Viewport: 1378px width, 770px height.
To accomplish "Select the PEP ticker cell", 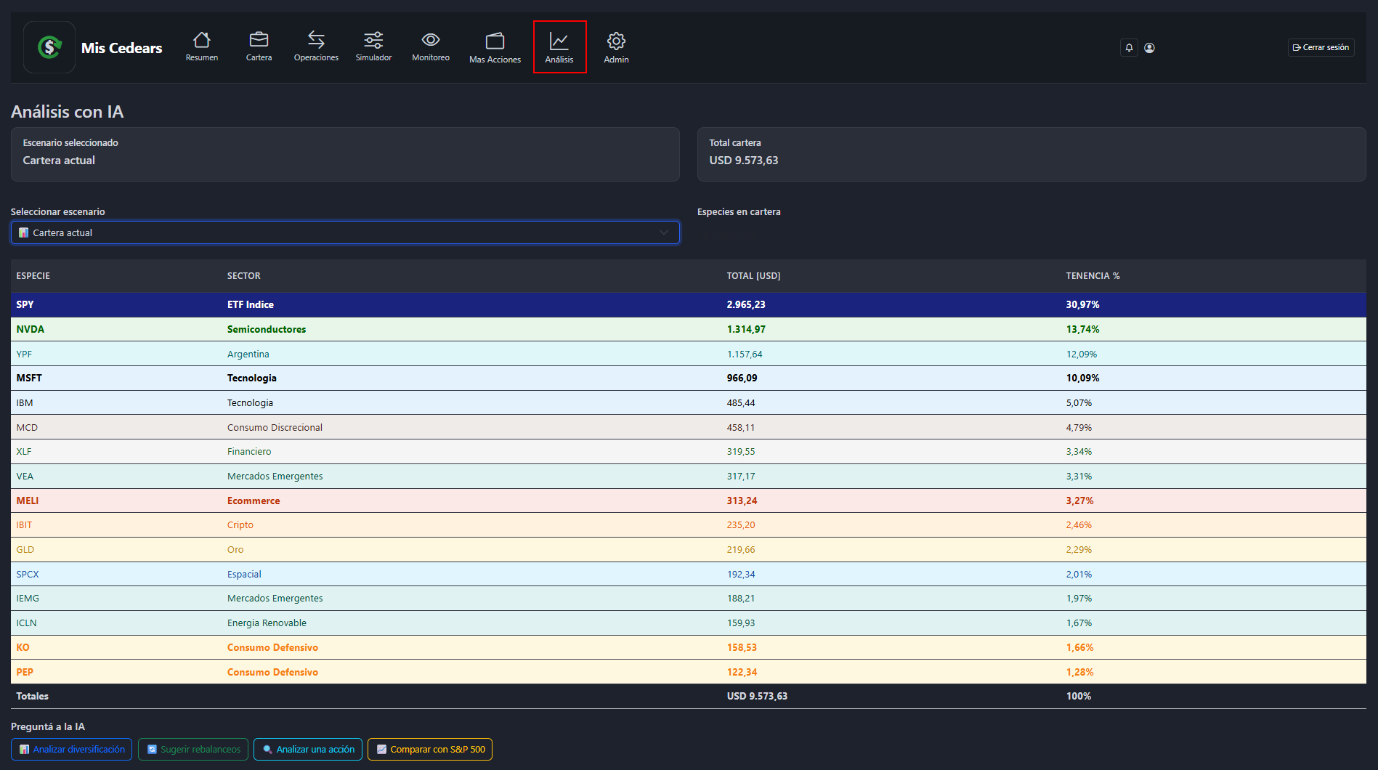I will pyautogui.click(x=25, y=672).
